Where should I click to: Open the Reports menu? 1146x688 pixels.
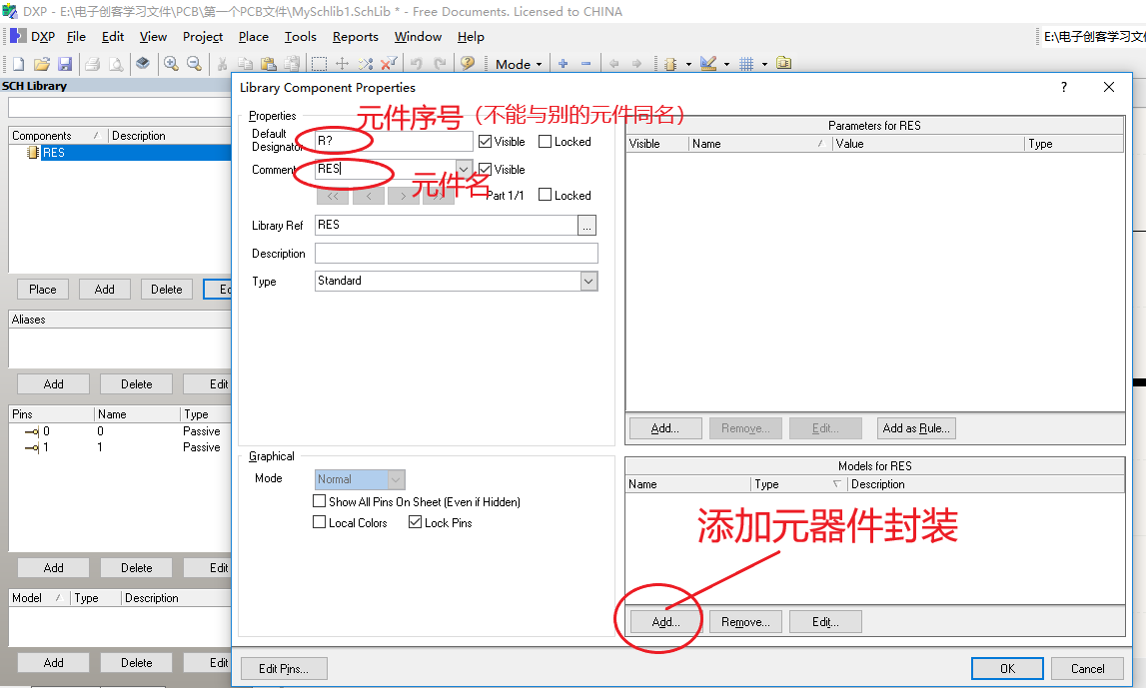(355, 37)
